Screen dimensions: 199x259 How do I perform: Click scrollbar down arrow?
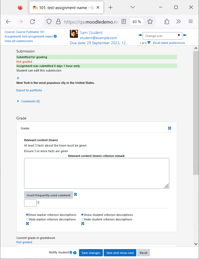196,244
